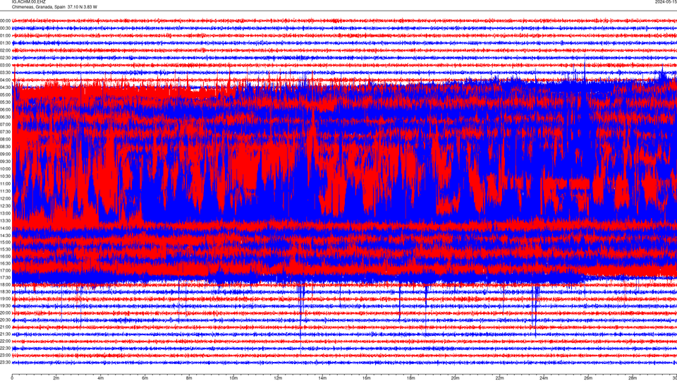Select the 23:00 time row label

click(5, 355)
